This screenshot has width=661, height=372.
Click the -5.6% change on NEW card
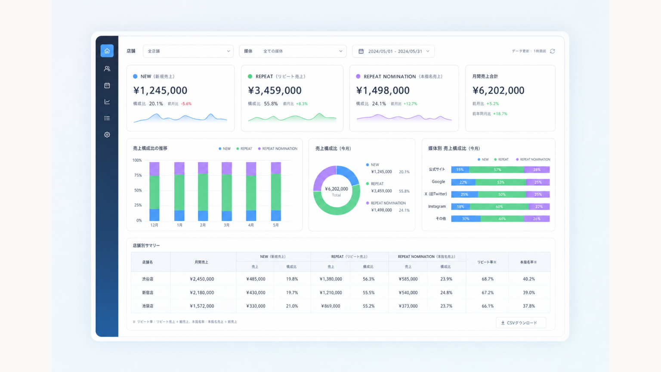click(186, 104)
